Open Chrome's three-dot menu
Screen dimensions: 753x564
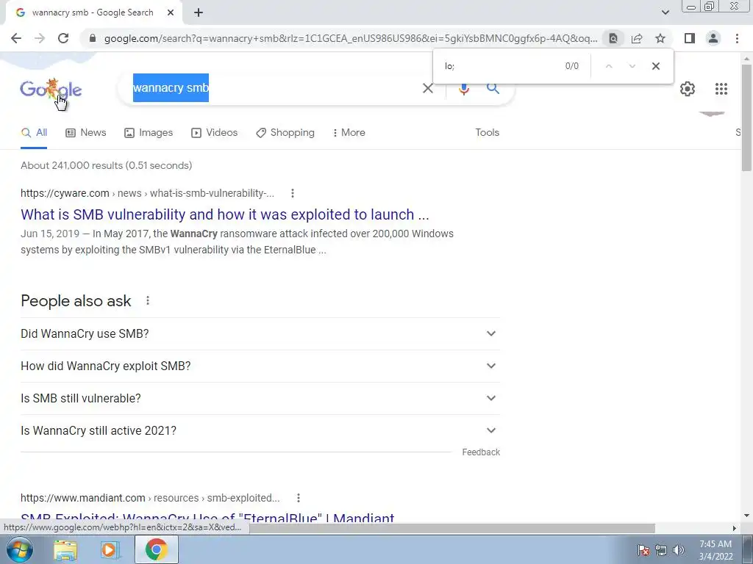737,38
